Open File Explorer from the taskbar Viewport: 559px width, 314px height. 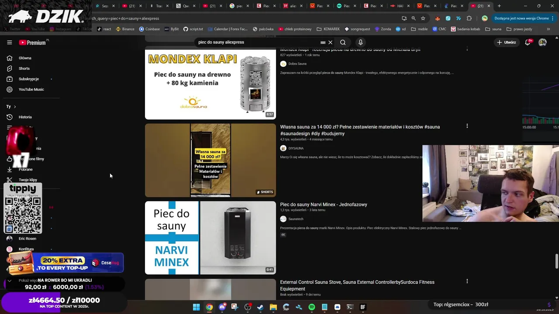coord(273,307)
